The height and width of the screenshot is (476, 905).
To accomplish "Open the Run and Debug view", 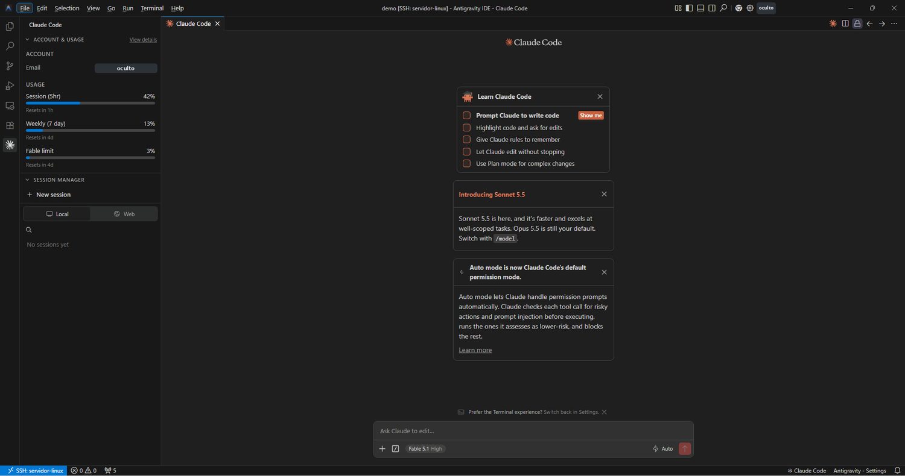I will pyautogui.click(x=10, y=86).
